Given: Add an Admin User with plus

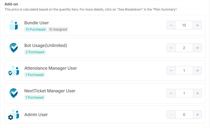Looking at the screenshot, I should (197, 114).
